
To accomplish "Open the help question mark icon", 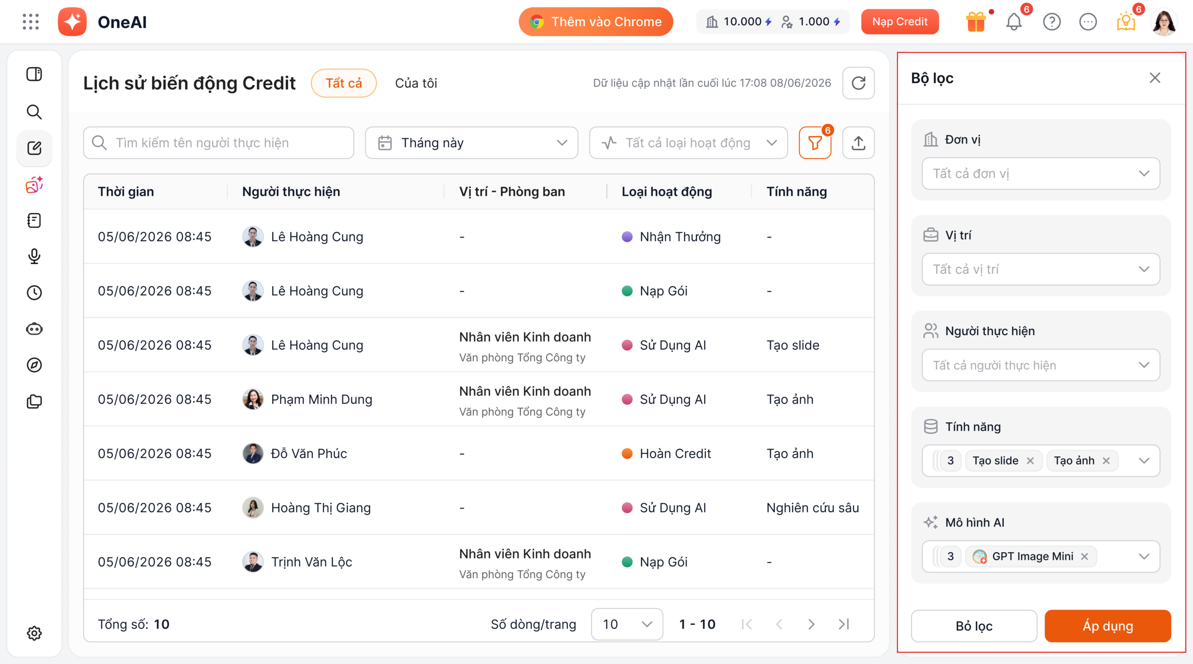I will pyautogui.click(x=1052, y=22).
